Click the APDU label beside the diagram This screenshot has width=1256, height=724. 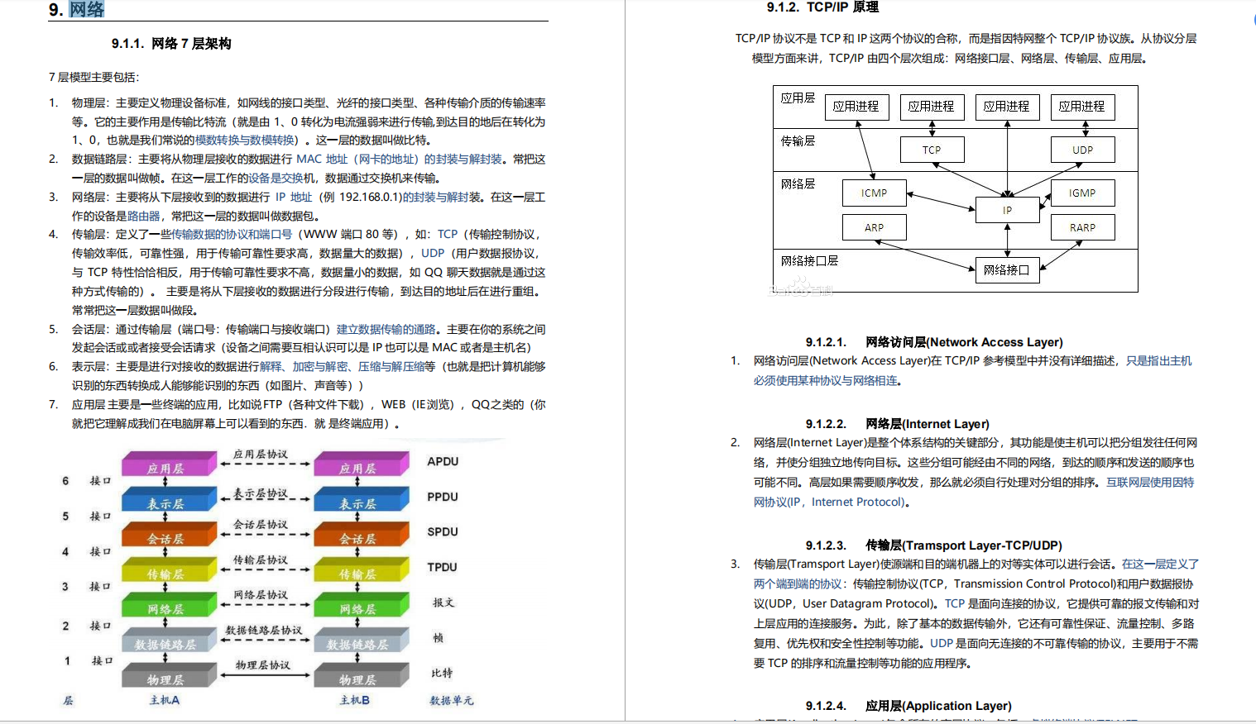pos(443,462)
